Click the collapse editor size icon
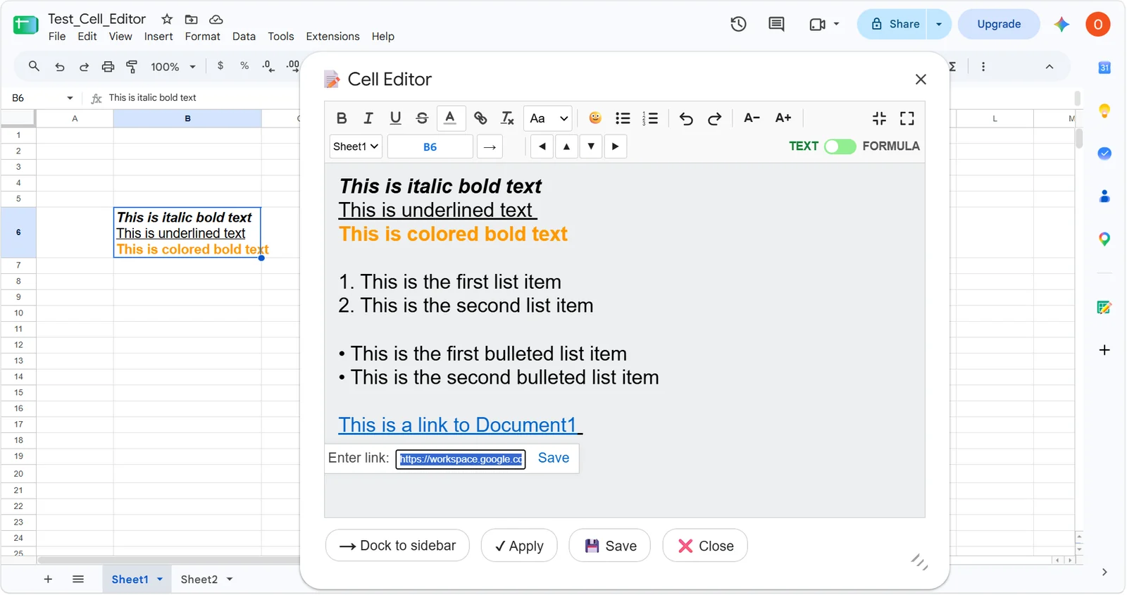This screenshot has height=595, width=1127. 879,118
